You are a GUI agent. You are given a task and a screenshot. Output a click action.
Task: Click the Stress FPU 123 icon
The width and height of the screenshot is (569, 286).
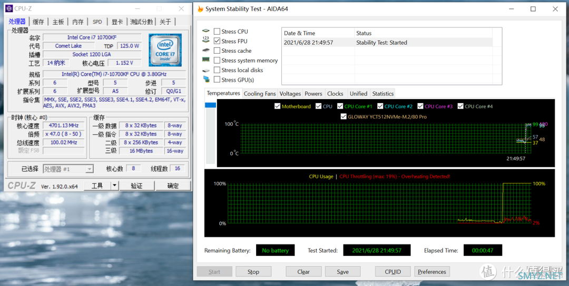(206, 41)
